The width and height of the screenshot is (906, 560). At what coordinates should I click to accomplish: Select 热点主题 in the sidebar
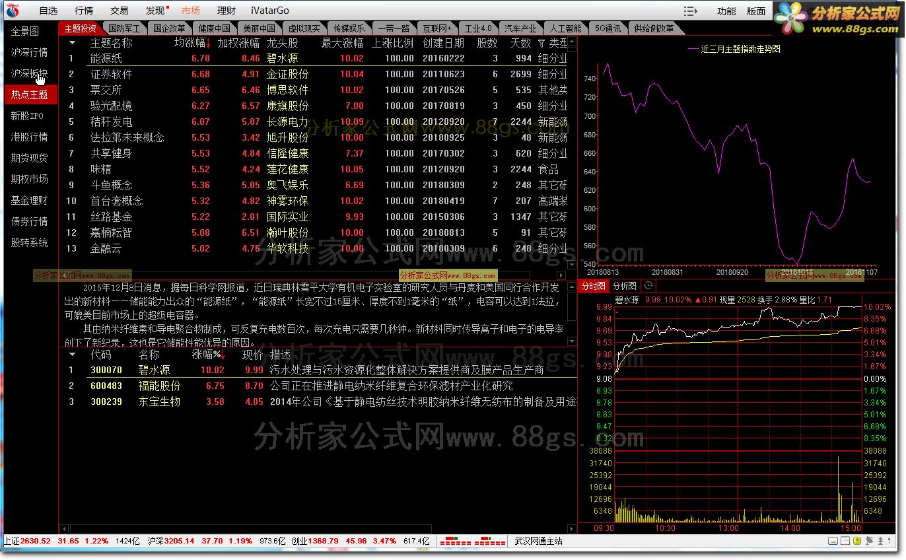(x=30, y=94)
